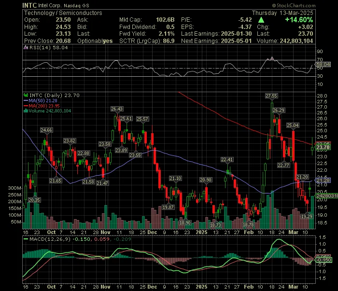The width and height of the screenshot is (338, 291).
Task: Click the price label 23.58
Action: pos(105,144)
